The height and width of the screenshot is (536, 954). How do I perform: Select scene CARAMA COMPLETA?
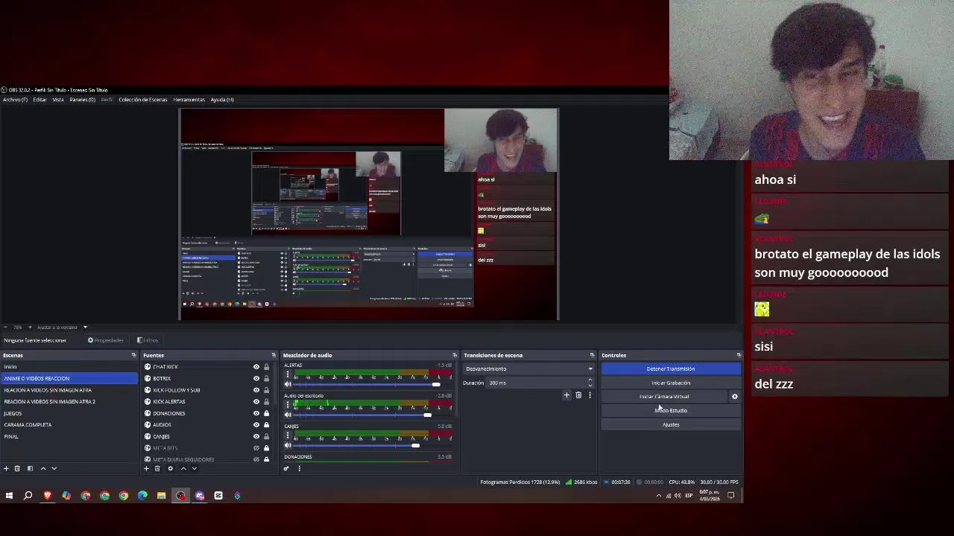click(x=69, y=425)
